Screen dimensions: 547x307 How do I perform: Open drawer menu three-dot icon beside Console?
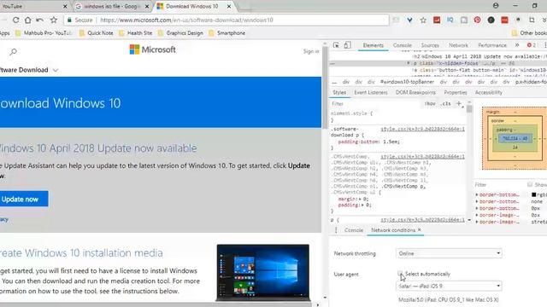[x=336, y=230]
